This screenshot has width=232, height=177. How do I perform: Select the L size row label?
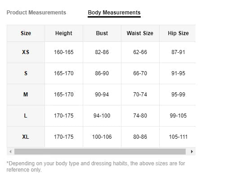point(26,116)
